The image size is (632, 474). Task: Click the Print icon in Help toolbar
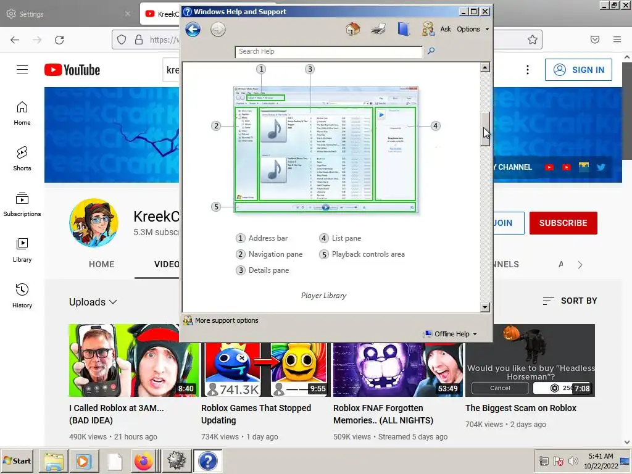click(378, 29)
